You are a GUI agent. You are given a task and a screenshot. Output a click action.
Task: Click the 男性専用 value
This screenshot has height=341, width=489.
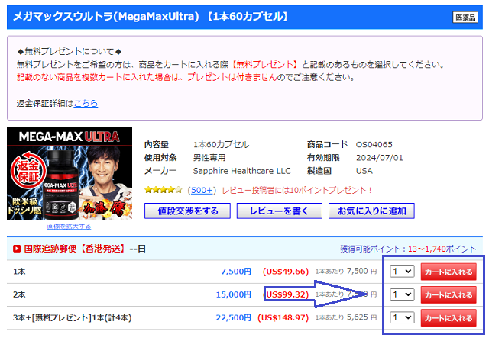point(209,158)
